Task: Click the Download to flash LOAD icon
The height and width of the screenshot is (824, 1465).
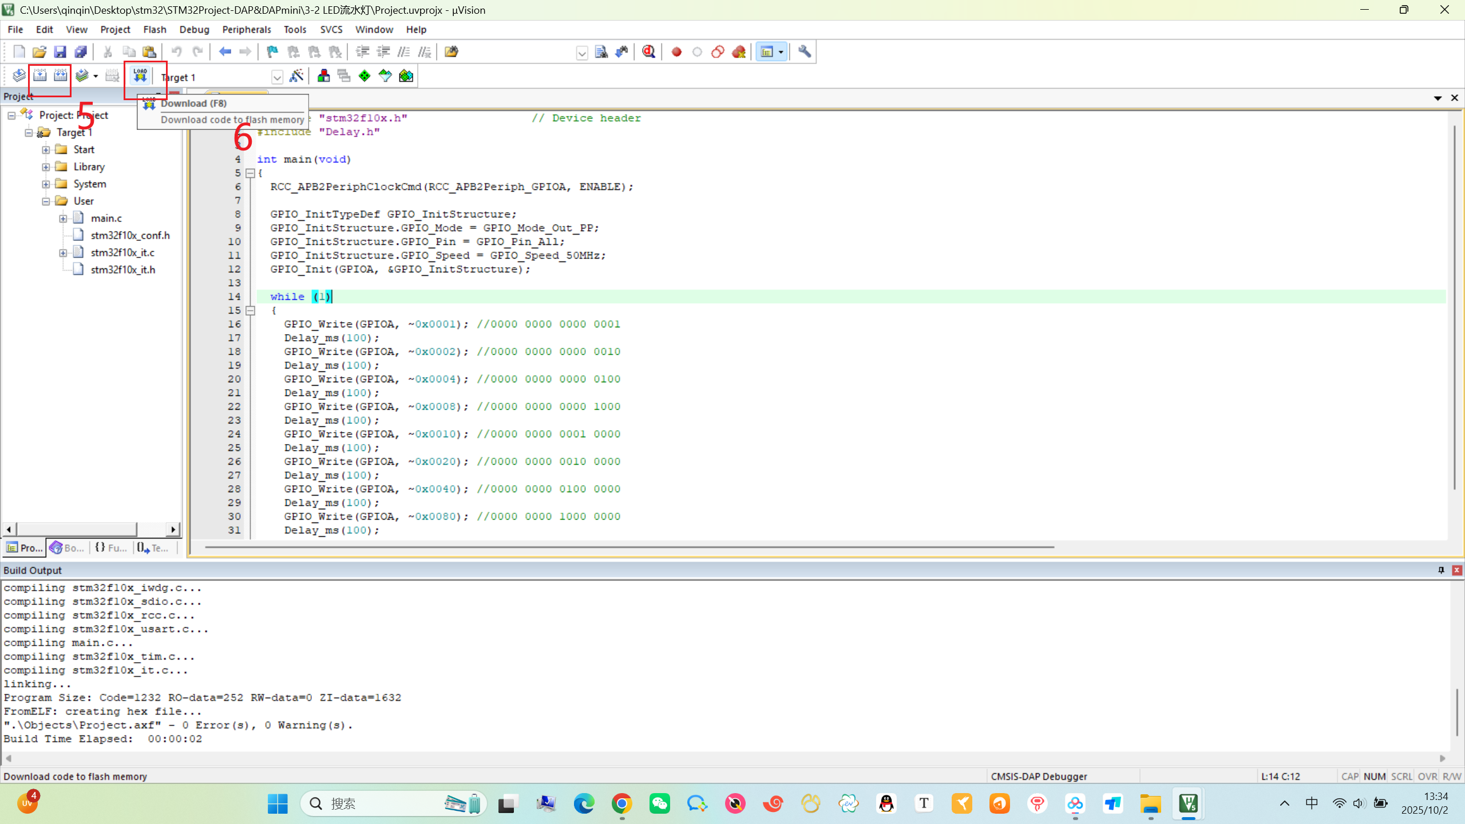Action: click(140, 76)
